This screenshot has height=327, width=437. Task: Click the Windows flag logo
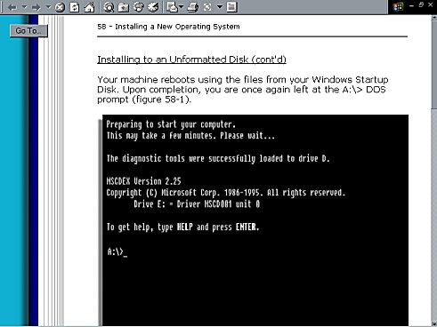pyautogui.click(x=399, y=7)
